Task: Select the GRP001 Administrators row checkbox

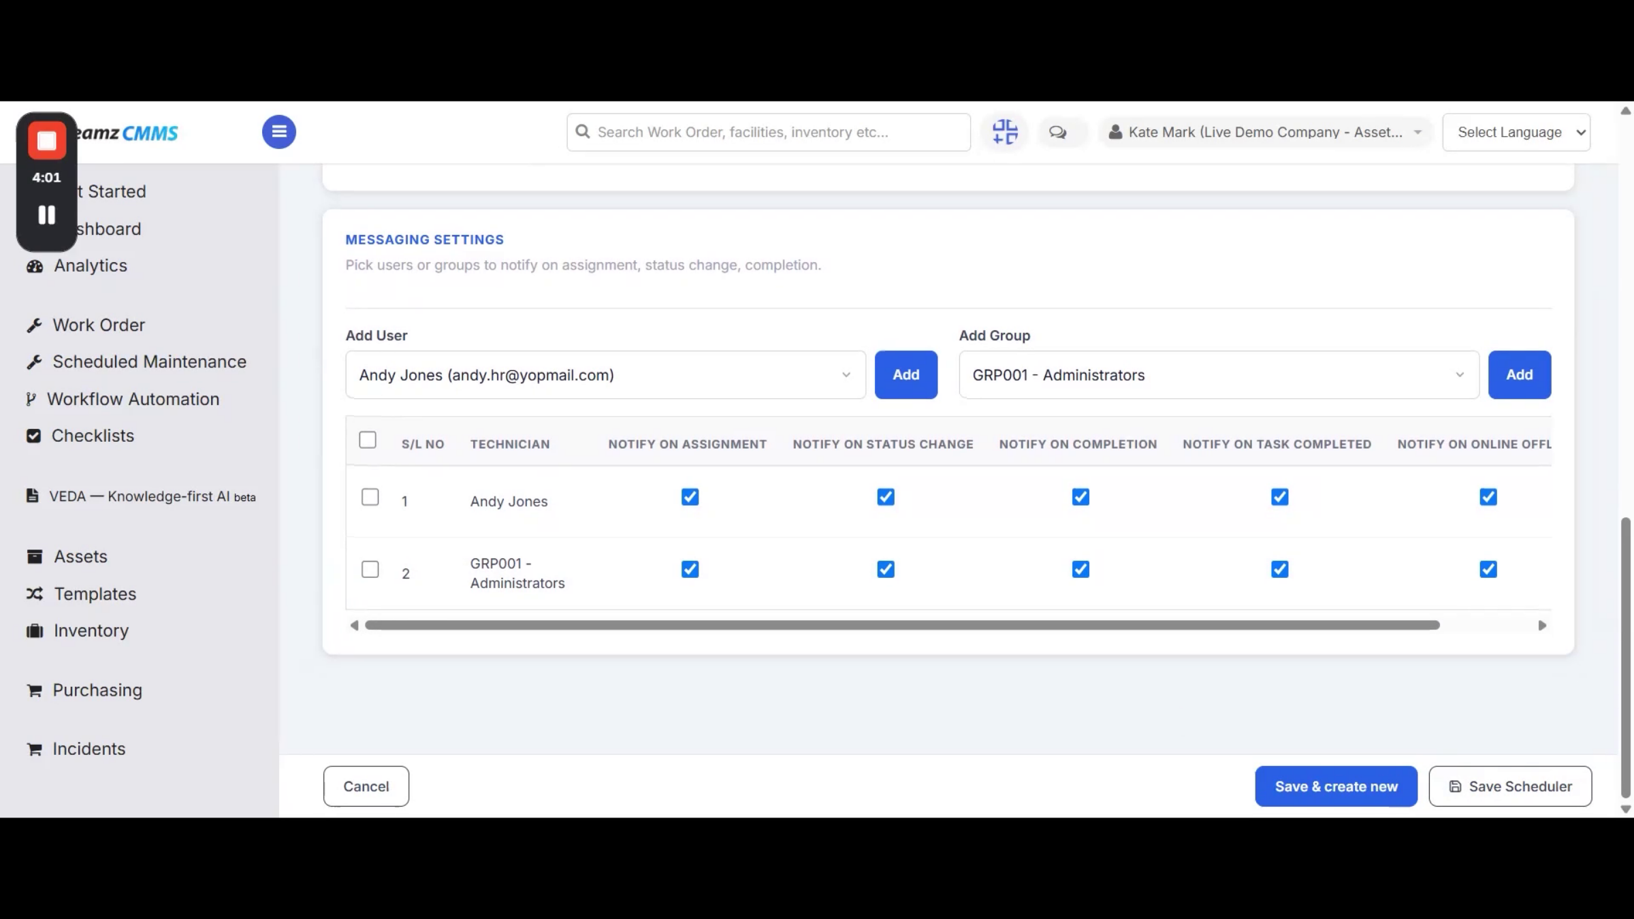Action: (370, 569)
